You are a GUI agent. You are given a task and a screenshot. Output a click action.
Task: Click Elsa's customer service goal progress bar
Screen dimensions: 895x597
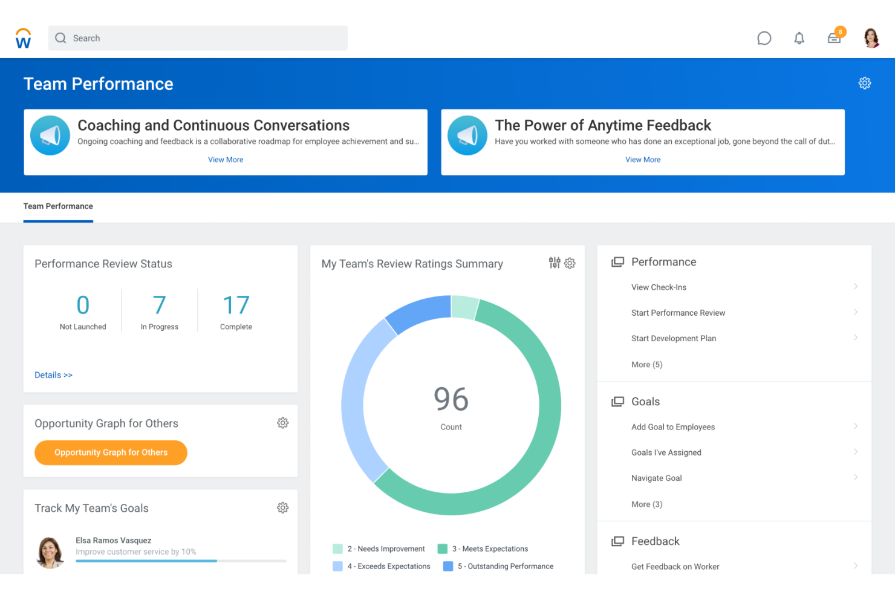(181, 561)
